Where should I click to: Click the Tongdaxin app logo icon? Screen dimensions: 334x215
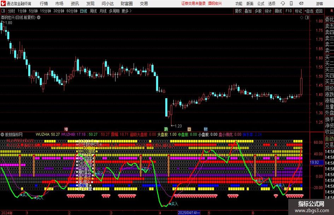point(3,4)
